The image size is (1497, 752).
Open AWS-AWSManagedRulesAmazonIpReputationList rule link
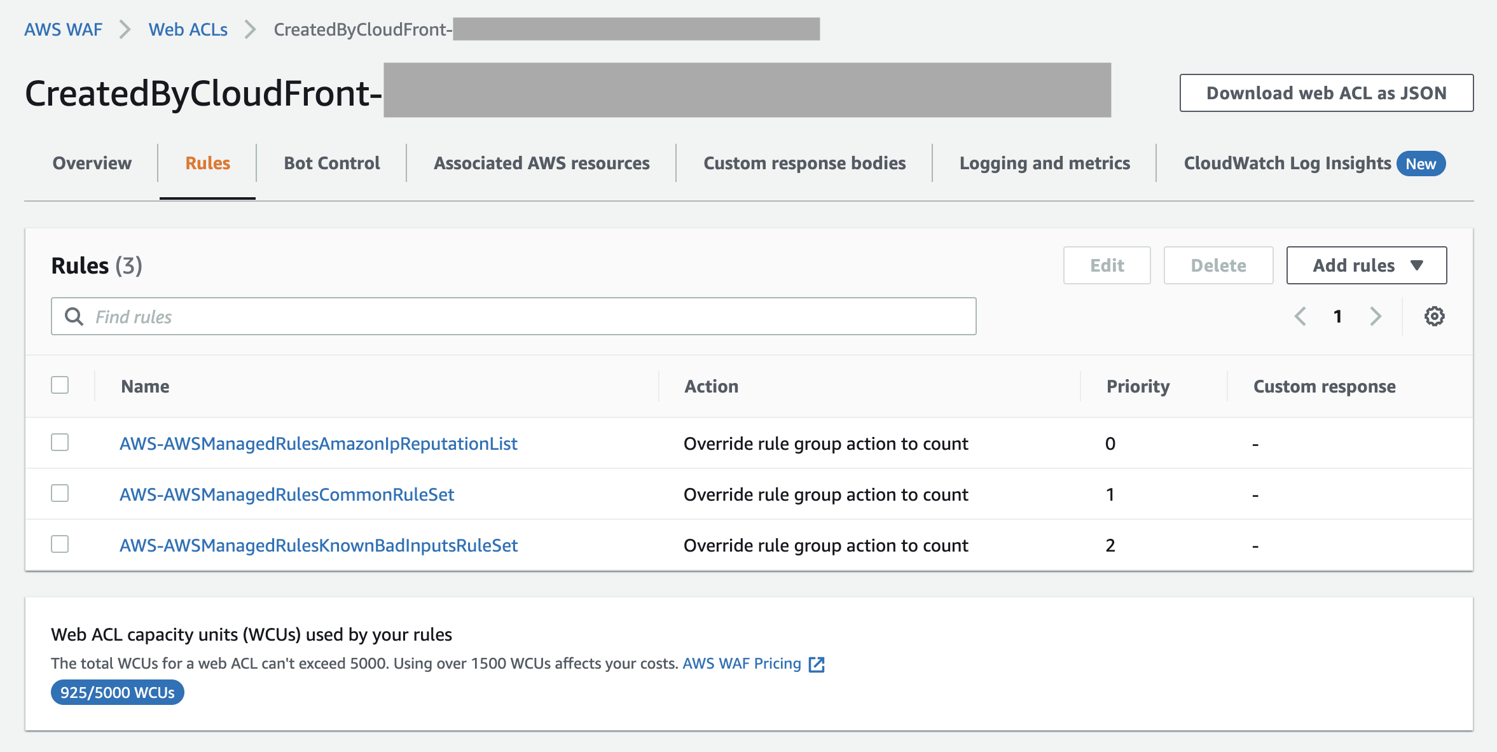pos(319,443)
